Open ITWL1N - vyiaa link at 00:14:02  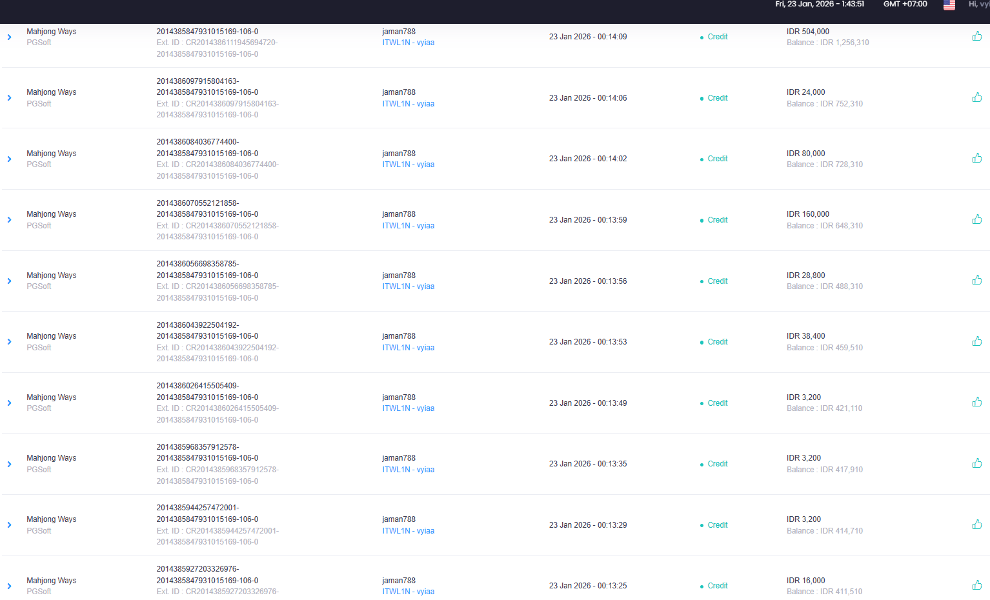point(408,165)
